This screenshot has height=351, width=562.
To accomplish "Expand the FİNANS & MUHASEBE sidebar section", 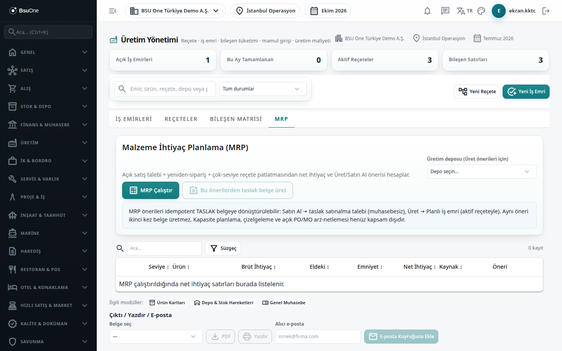I will click(x=48, y=125).
